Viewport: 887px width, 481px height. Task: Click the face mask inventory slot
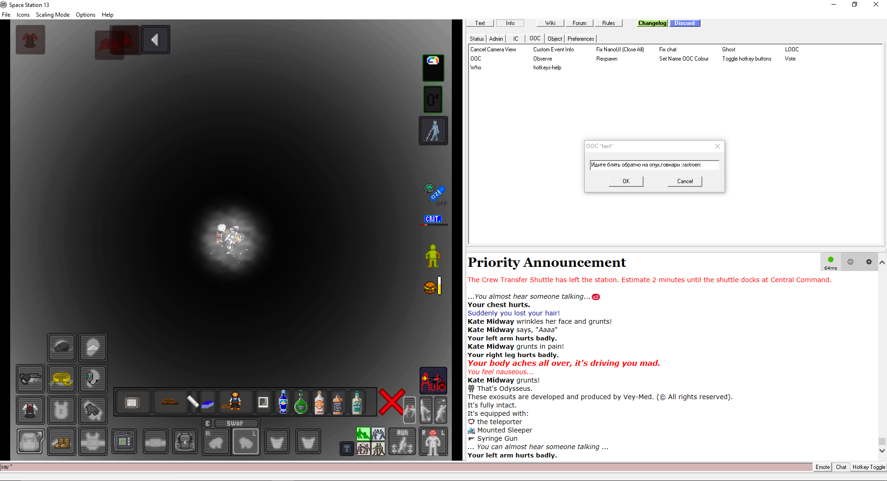click(93, 347)
